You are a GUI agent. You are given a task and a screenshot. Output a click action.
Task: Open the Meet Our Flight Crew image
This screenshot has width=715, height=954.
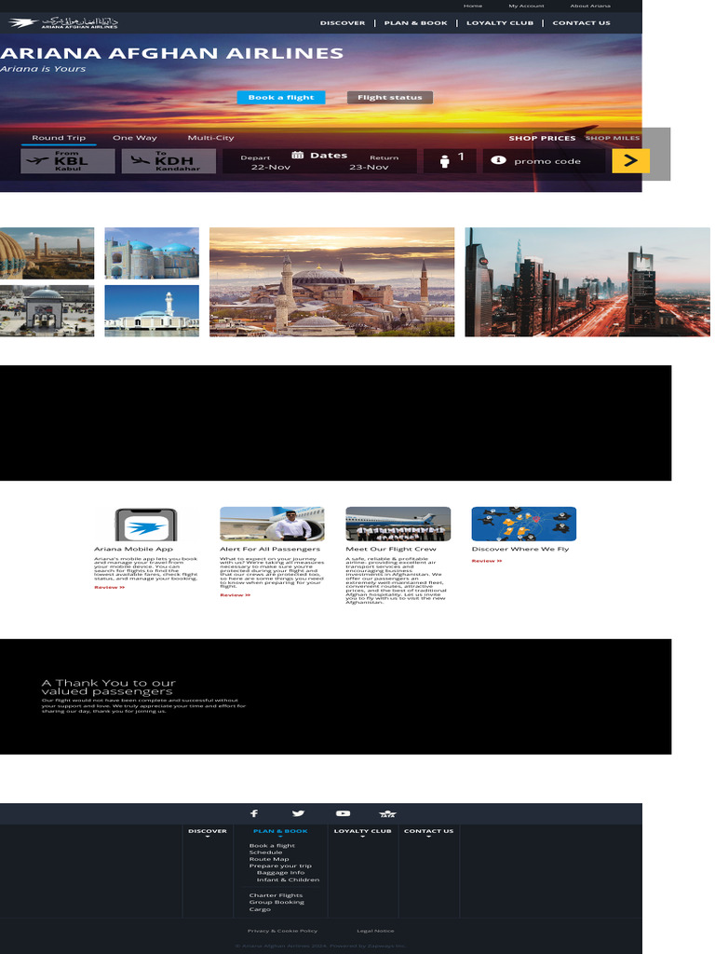[398, 524]
